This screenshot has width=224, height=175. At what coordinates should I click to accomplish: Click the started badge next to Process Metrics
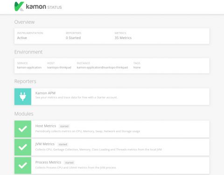pos(69,163)
